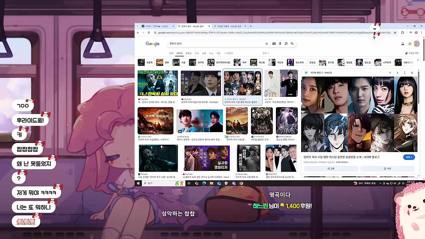Open the on-screen keyboard input tool
The width and height of the screenshot is (425, 239).
pyautogui.click(x=274, y=43)
